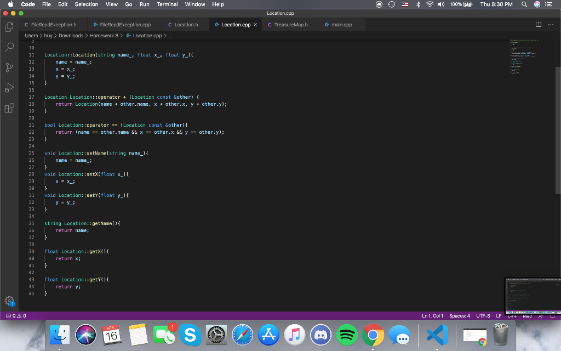Expand the Homework 8 breadcrumb
The width and height of the screenshot is (561, 351).
[104, 36]
